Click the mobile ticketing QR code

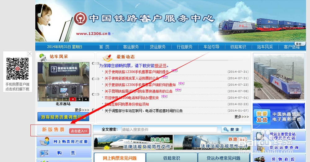point(17,68)
